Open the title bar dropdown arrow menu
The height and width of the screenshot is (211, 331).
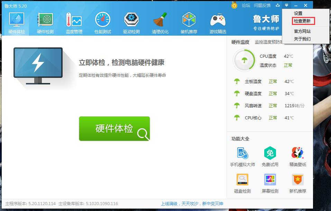point(286,5)
